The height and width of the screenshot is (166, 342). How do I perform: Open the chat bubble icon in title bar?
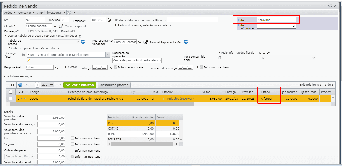[330, 5]
